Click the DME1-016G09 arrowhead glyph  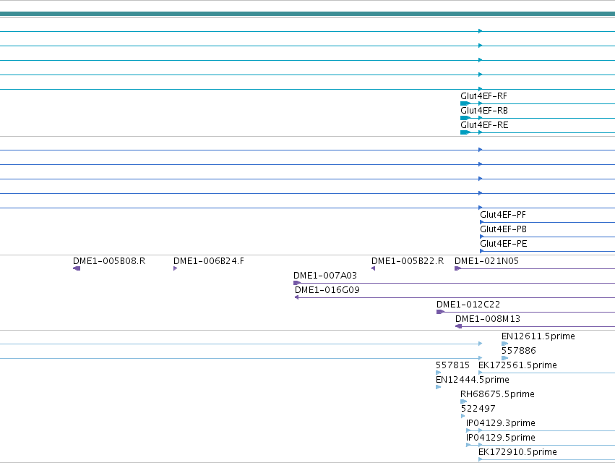[297, 297]
